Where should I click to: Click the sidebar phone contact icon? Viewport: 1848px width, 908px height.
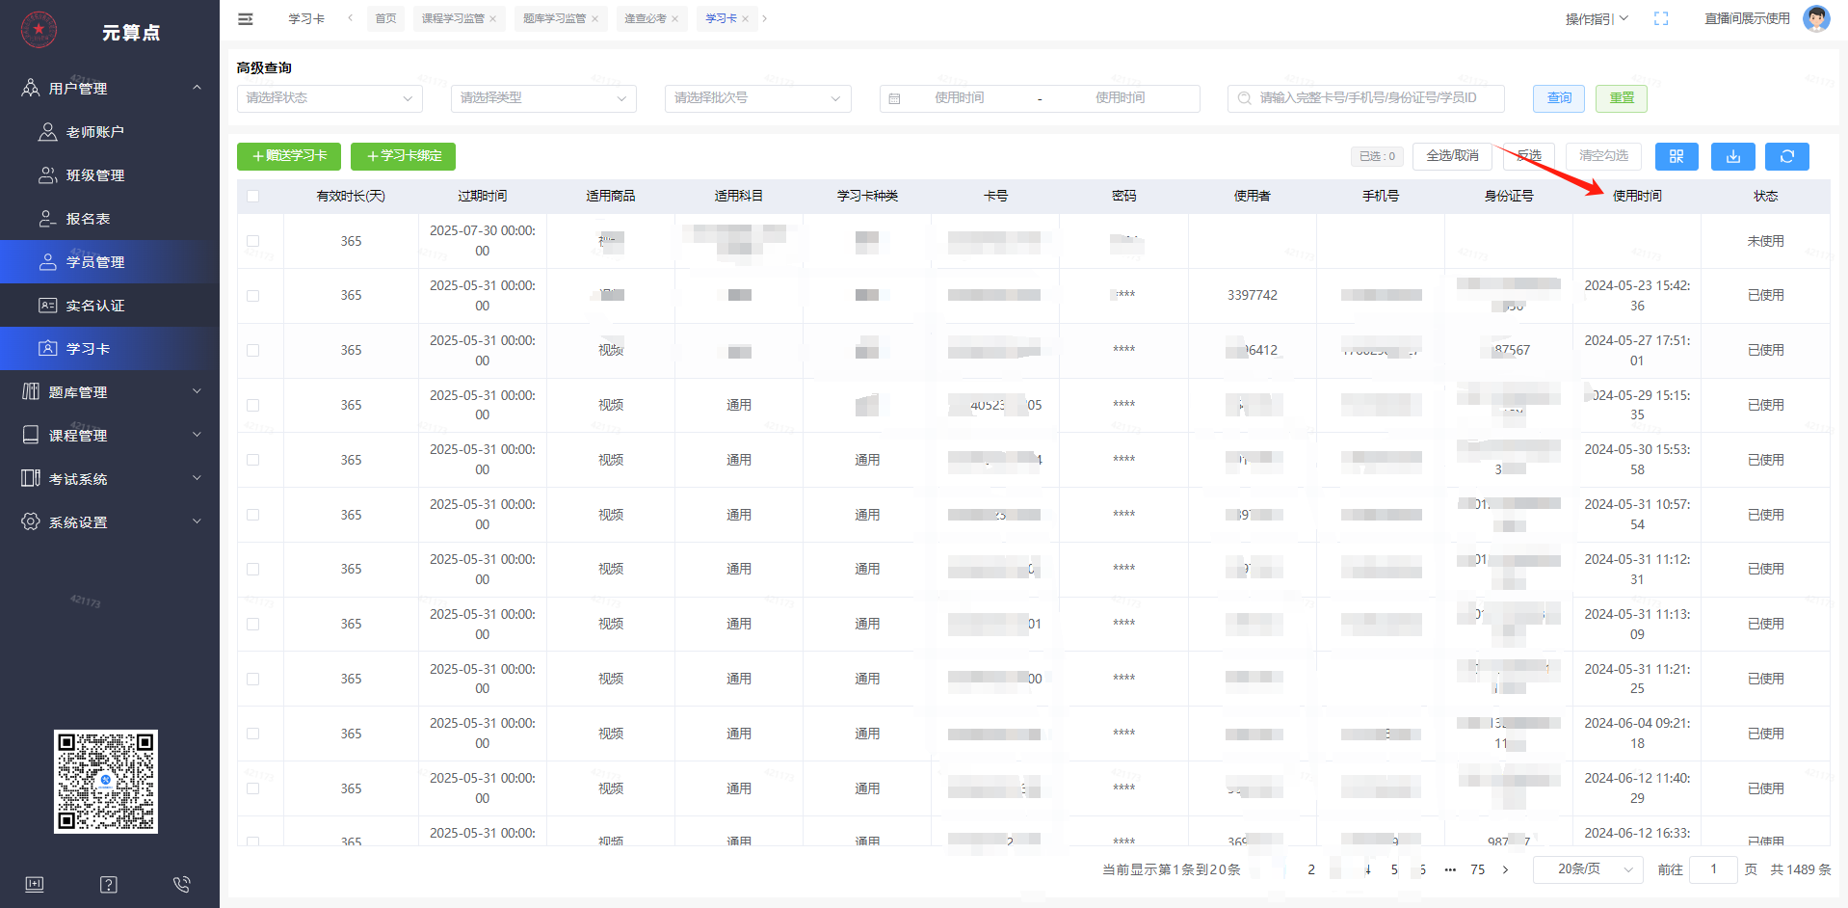point(181,884)
